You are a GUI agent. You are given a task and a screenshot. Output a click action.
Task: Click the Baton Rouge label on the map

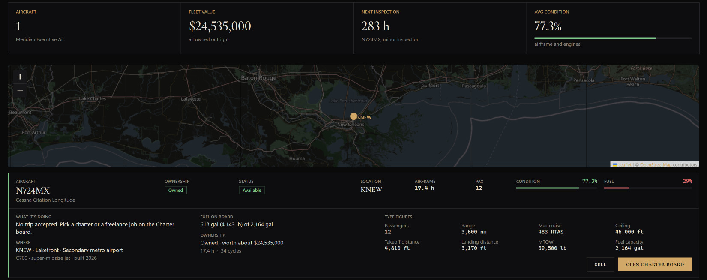point(258,78)
